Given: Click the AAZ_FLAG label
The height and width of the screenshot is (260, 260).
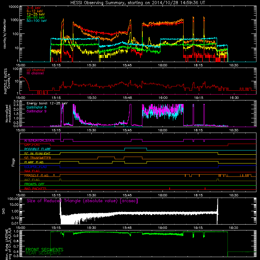Looking at the screenshot, I should pos(32,180).
